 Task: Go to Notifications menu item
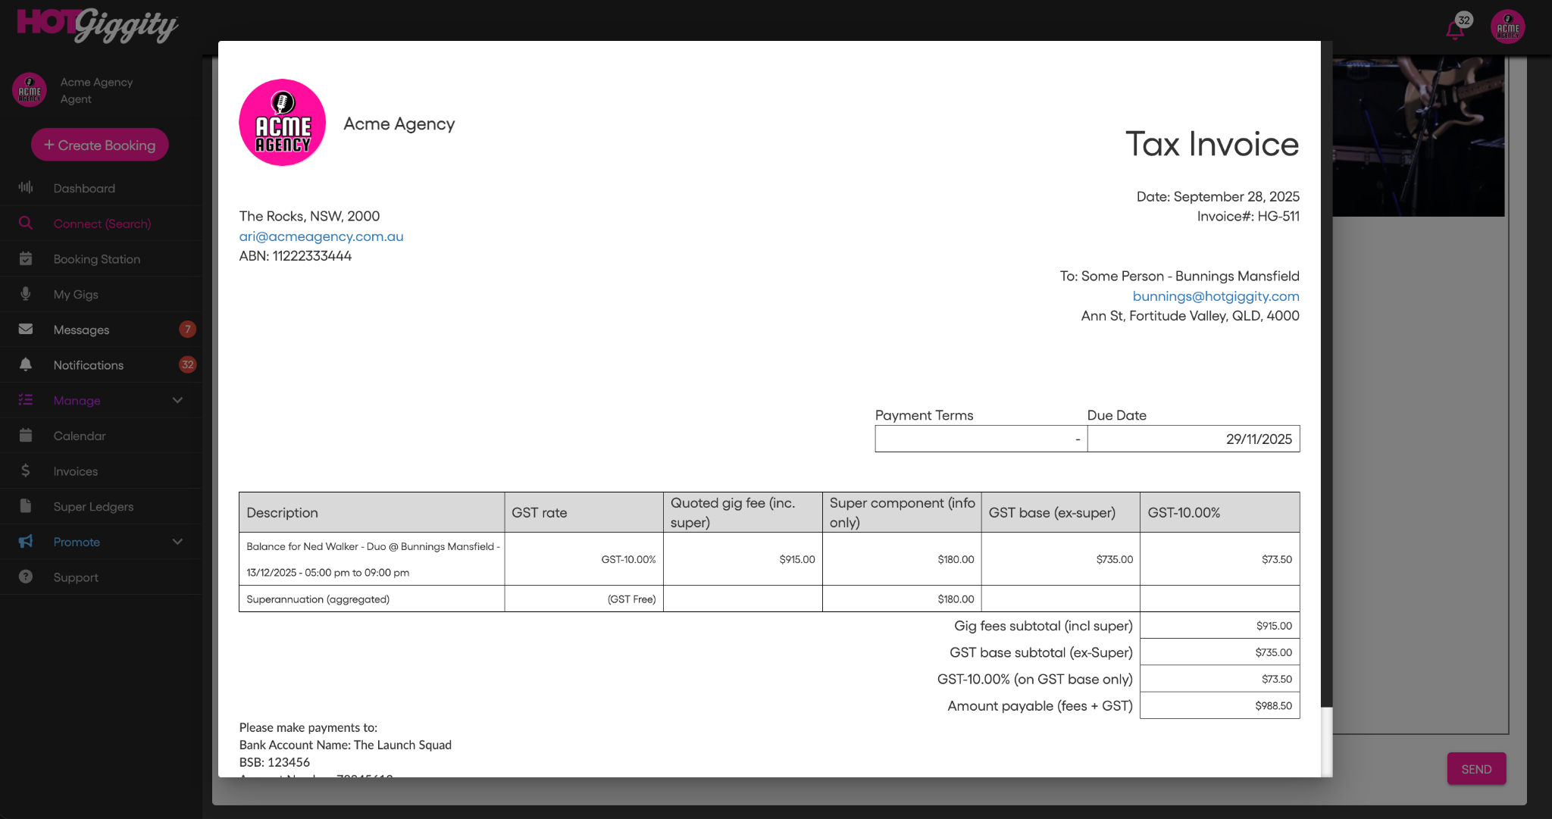88,365
